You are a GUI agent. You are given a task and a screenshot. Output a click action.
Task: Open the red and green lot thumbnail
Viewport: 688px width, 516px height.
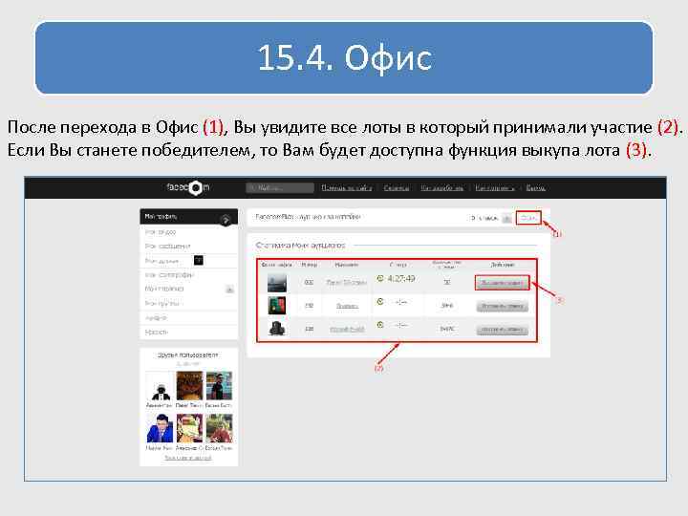(277, 306)
